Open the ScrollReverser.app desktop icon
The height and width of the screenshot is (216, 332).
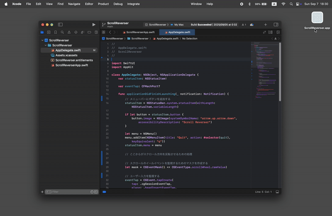pyautogui.click(x=317, y=20)
